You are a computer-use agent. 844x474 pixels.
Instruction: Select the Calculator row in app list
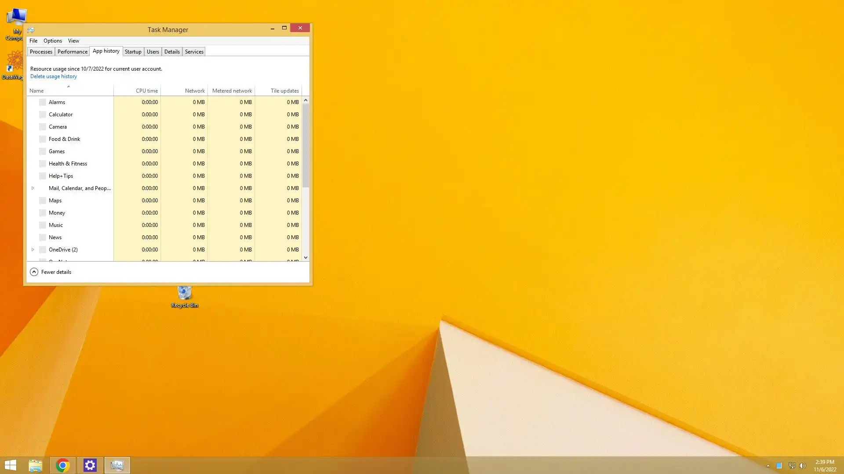(x=61, y=115)
